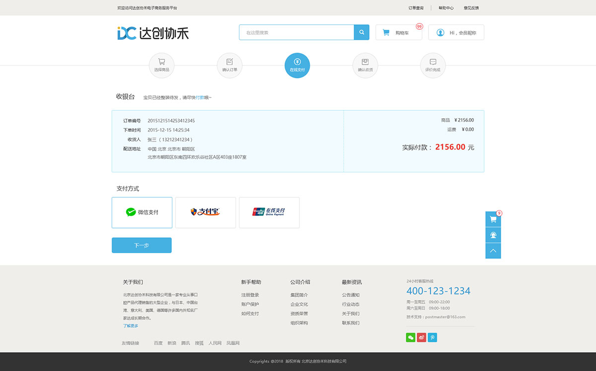Viewport: 596px width, 371px height.
Task: Click the search magnifier icon
Action: pos(361,32)
